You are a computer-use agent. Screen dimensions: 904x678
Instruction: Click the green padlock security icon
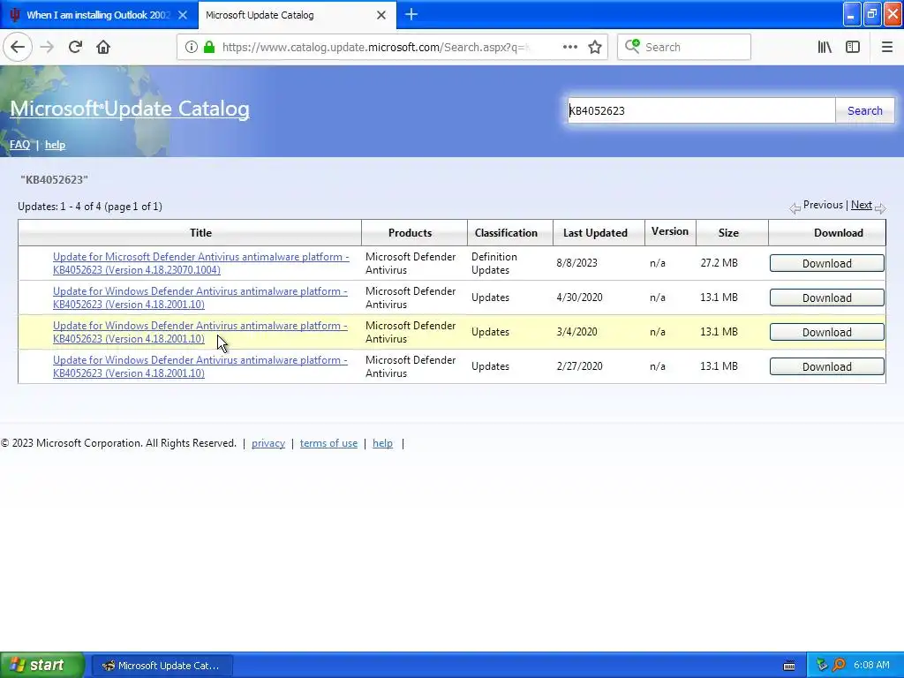click(x=208, y=47)
